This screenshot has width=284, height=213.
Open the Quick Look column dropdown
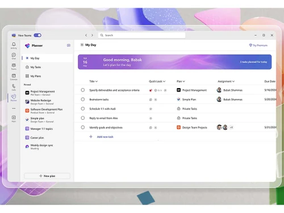pos(157,81)
